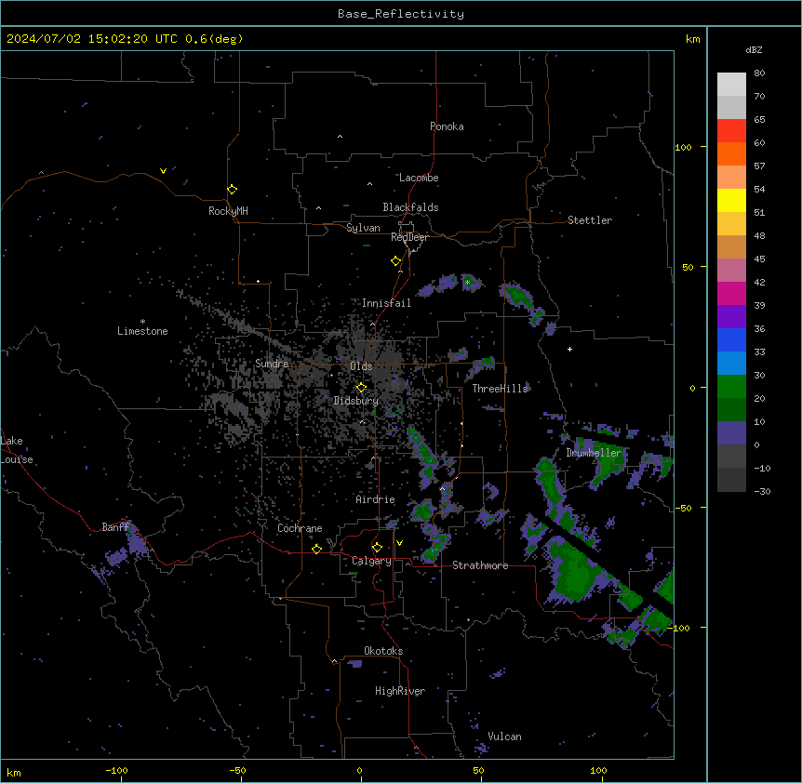Click the Vulcan town label
This screenshot has width=802, height=783.
[504, 737]
